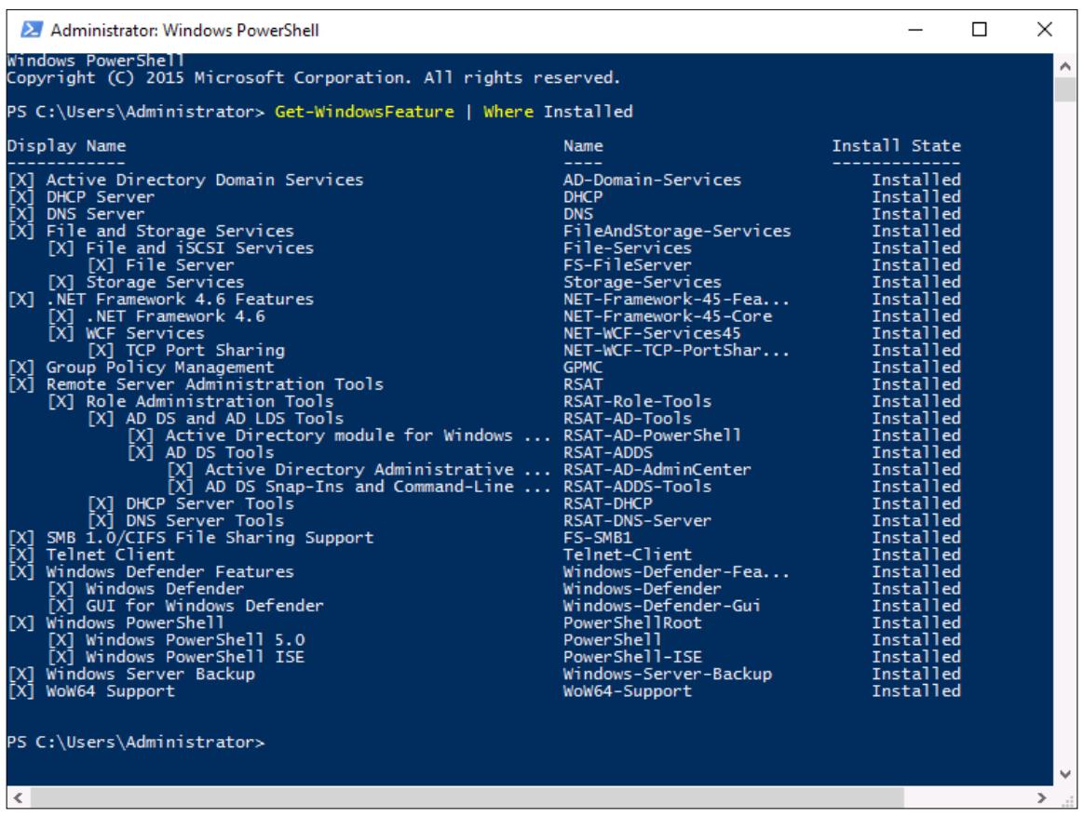The height and width of the screenshot is (817, 1084).
Task: Click the 'Where' keyword in the command
Action: pyautogui.click(x=508, y=112)
